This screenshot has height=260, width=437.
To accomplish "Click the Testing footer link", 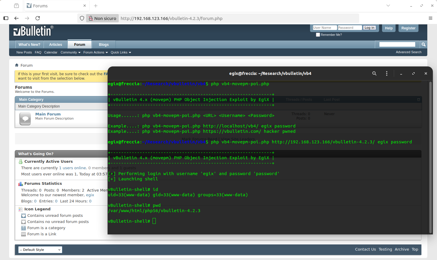I will tap(385, 249).
